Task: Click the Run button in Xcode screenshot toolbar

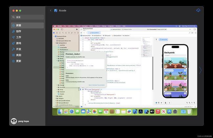Action: click(77, 30)
